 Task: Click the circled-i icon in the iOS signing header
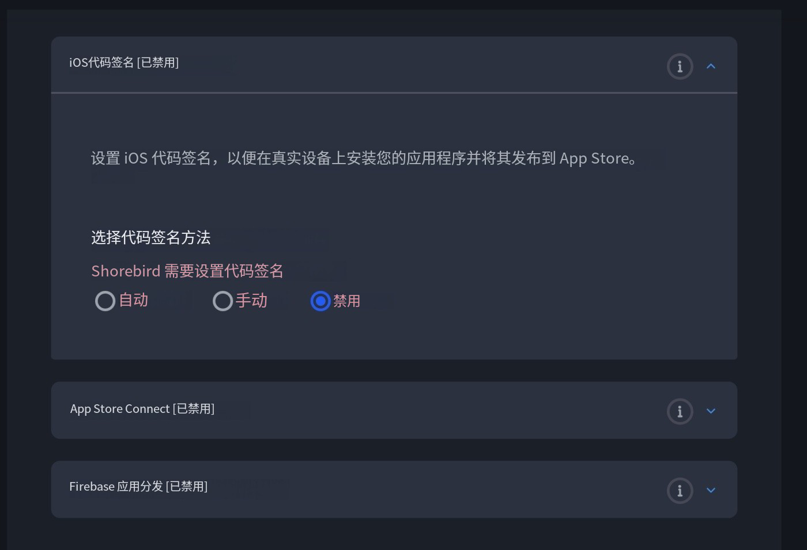(x=680, y=66)
